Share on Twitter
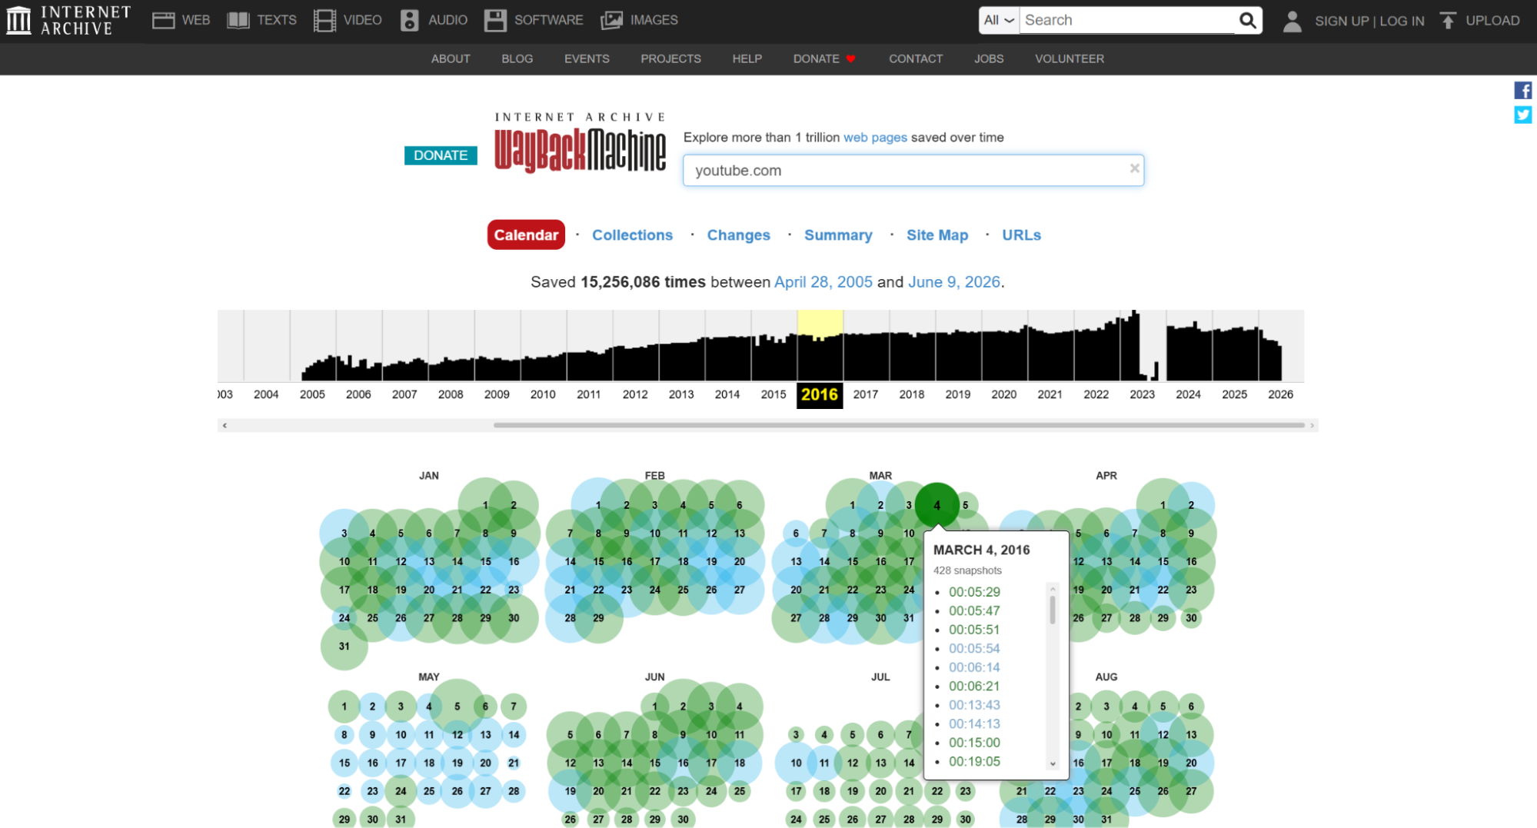Viewport: 1537px width, 828px height. tap(1522, 115)
